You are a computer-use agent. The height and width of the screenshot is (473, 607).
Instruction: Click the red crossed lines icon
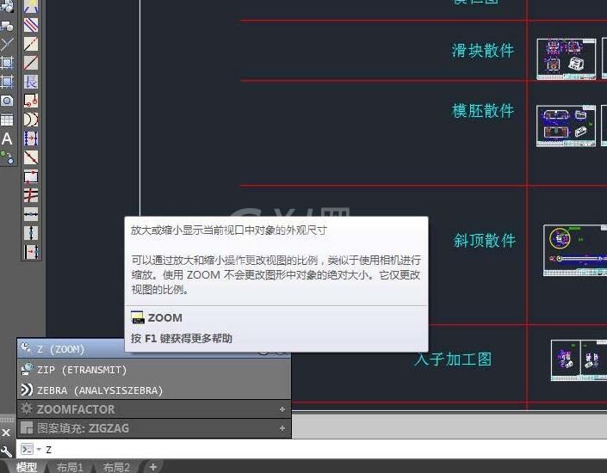tap(31, 195)
